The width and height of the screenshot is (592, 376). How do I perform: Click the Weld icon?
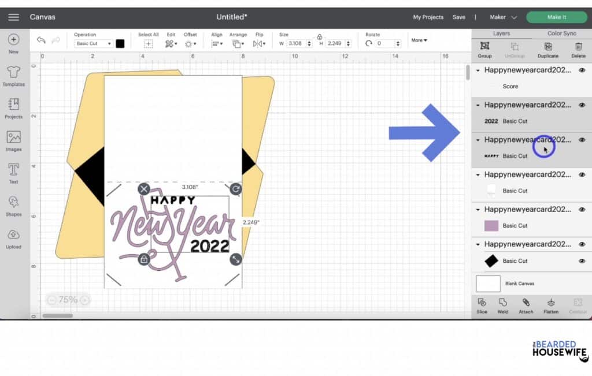point(503,306)
